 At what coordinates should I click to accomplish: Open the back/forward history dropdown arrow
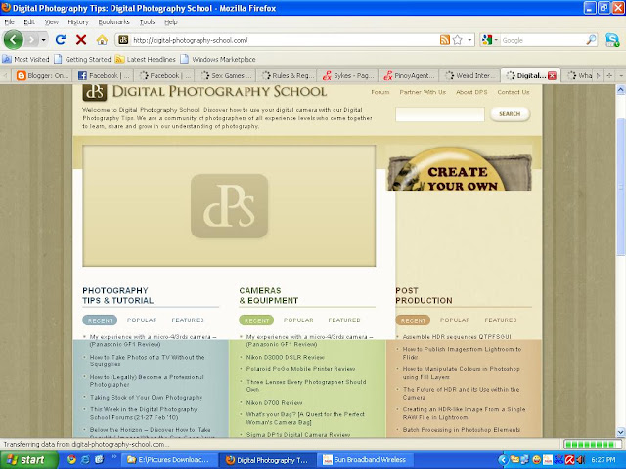pos(43,40)
